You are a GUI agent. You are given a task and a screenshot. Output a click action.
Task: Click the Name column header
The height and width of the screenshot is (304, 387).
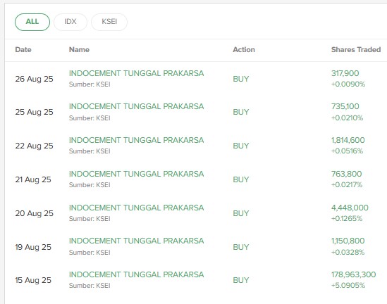[79, 50]
